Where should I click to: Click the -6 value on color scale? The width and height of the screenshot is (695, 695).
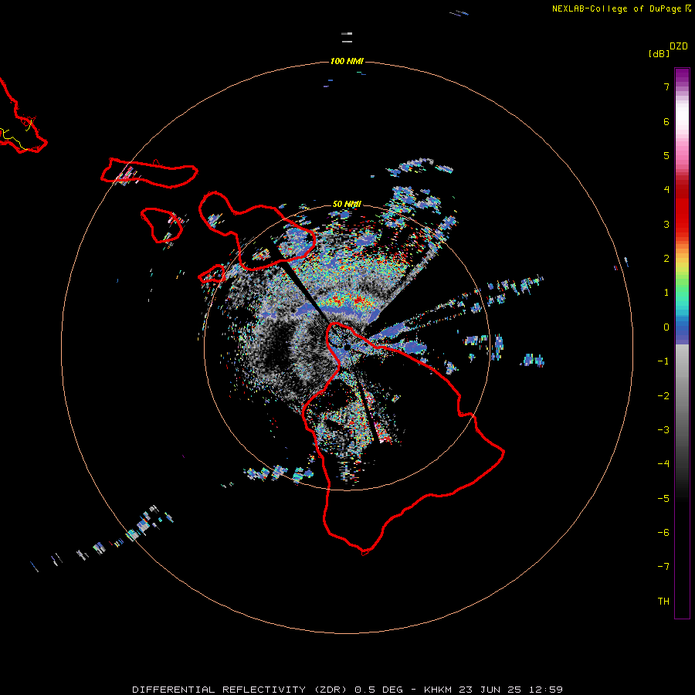click(x=663, y=533)
